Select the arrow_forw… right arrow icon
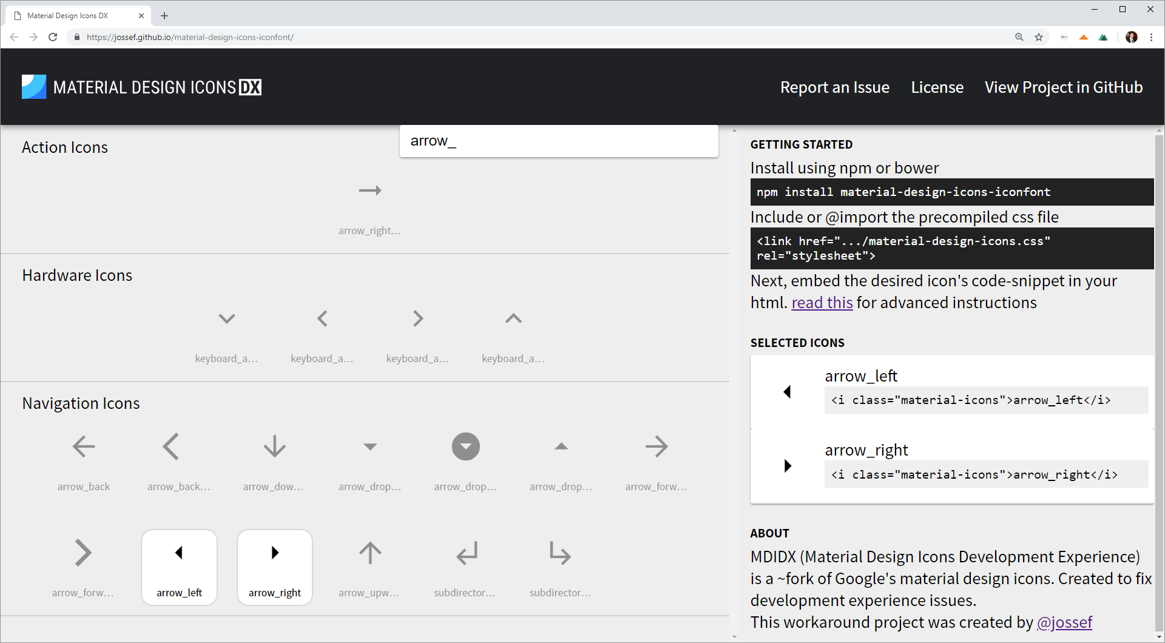Screen dimensions: 1165x643 tap(657, 447)
